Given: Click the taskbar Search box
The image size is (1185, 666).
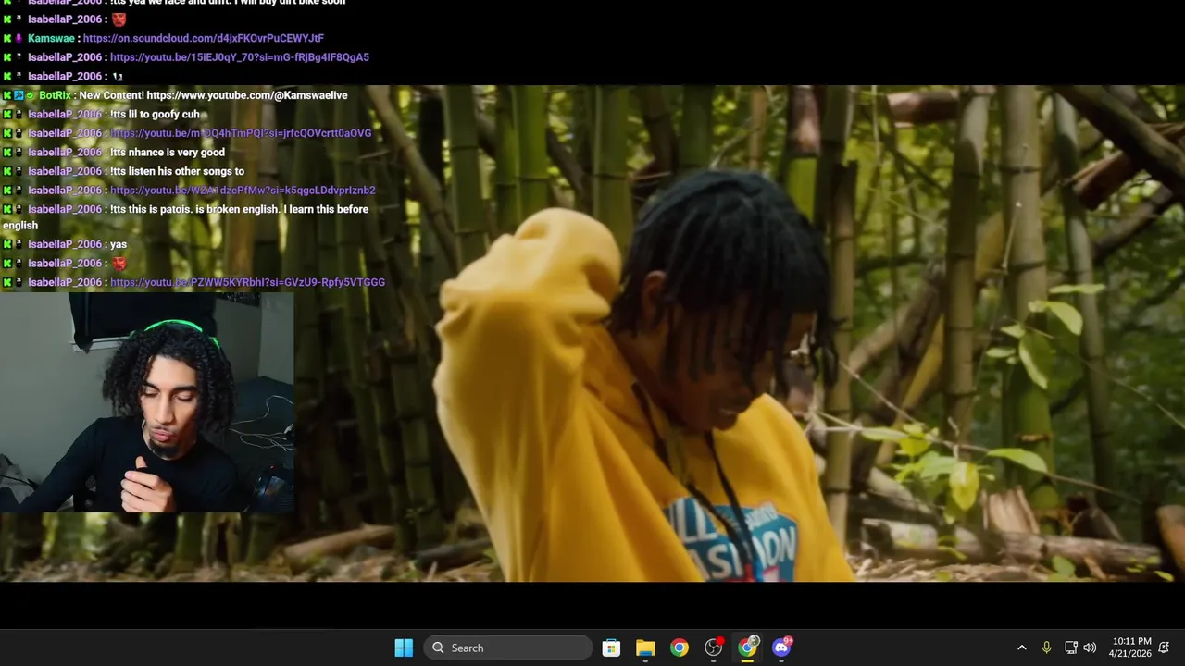Looking at the screenshot, I should point(508,647).
